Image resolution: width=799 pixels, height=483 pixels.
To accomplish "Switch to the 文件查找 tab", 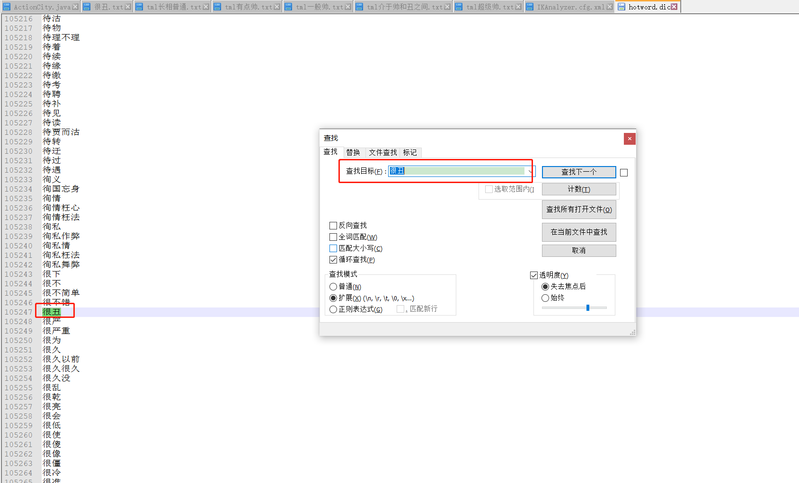I will point(382,152).
